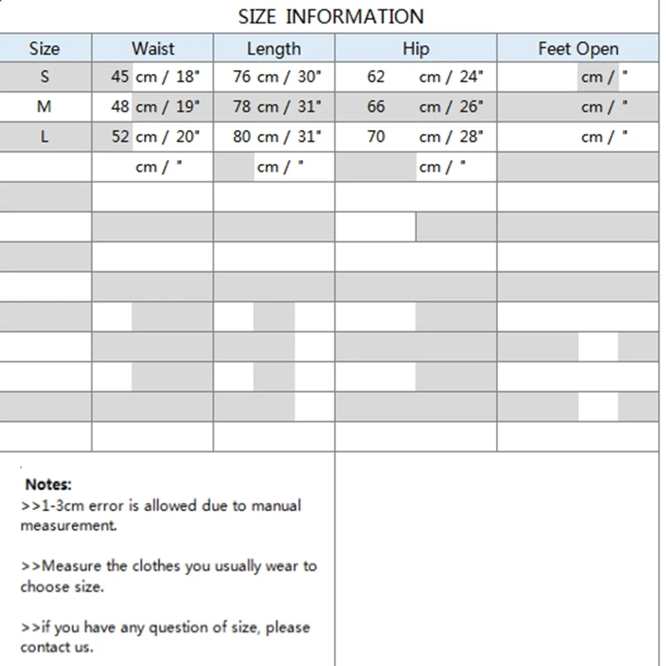The width and height of the screenshot is (666, 666).
Task: Click the Waist column header
Action: tap(152, 48)
